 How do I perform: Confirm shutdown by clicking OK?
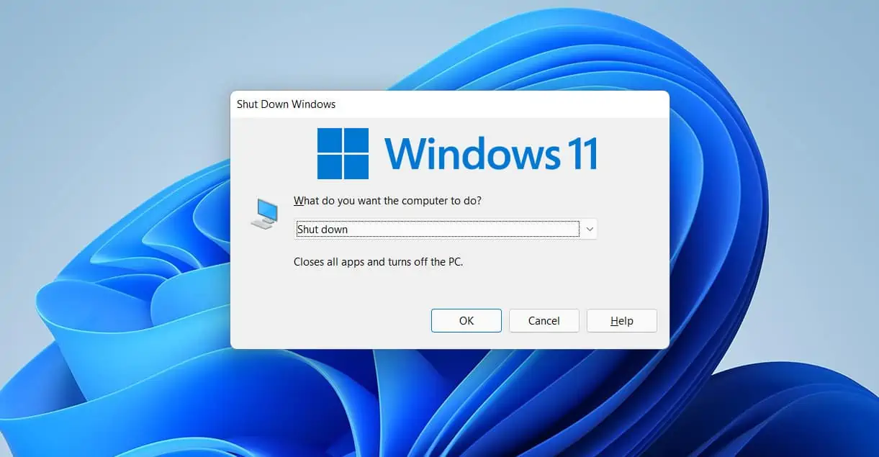click(x=466, y=320)
